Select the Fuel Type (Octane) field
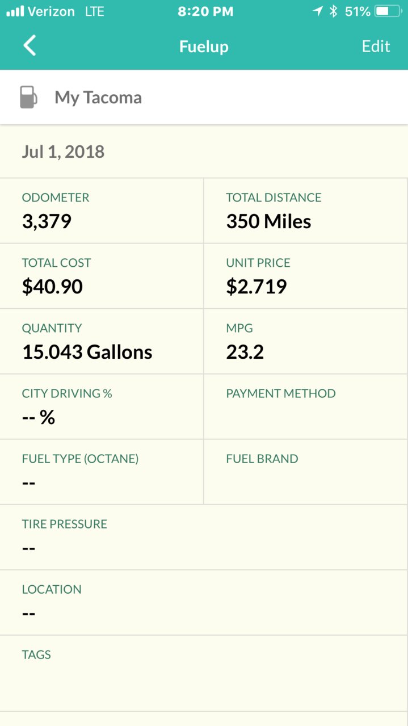This screenshot has width=408, height=726. pos(102,472)
